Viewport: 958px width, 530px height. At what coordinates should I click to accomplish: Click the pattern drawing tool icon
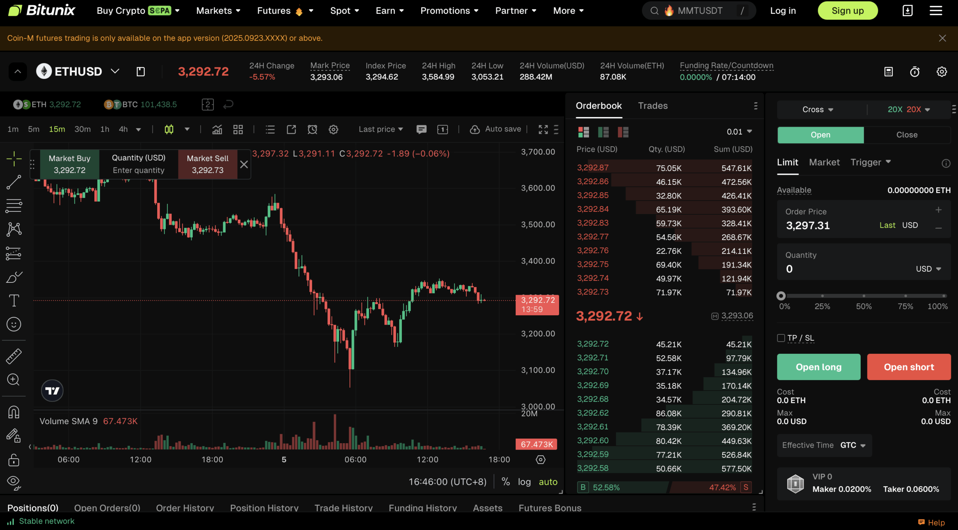click(x=14, y=229)
